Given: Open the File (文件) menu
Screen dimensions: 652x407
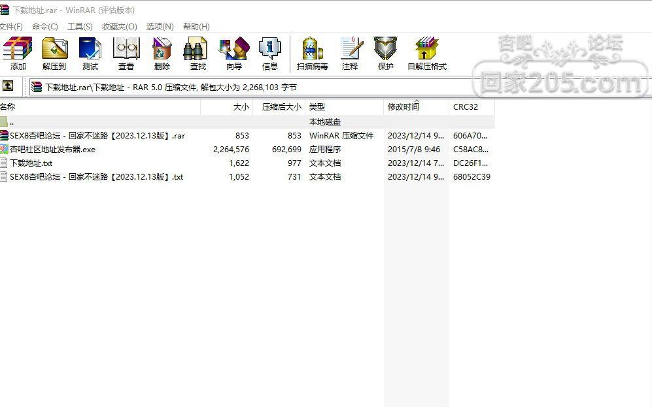Looking at the screenshot, I should pos(11,27).
